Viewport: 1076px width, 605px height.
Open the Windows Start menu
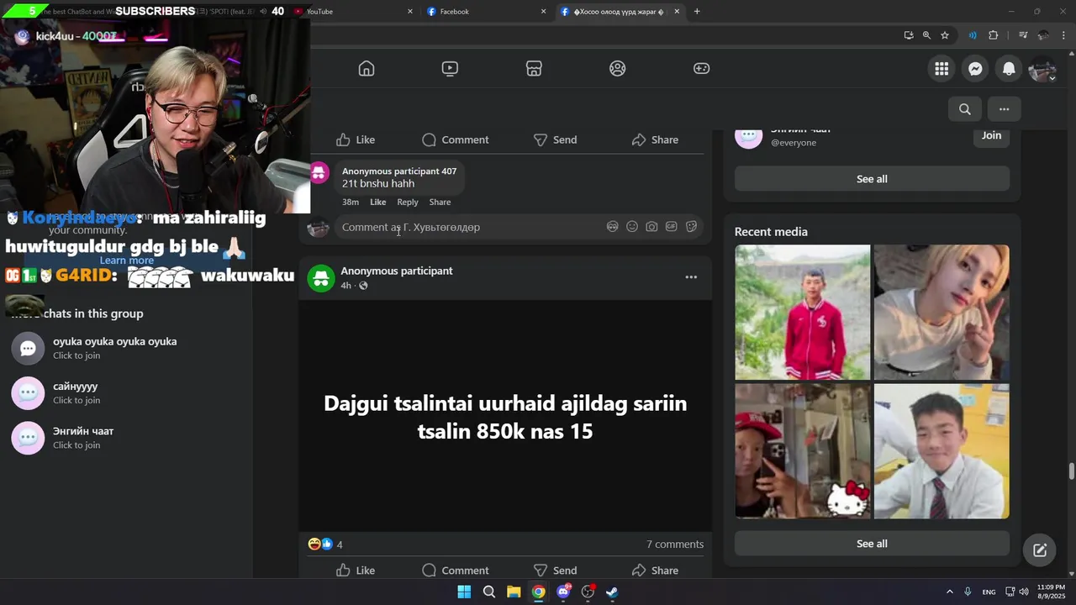pos(464,592)
